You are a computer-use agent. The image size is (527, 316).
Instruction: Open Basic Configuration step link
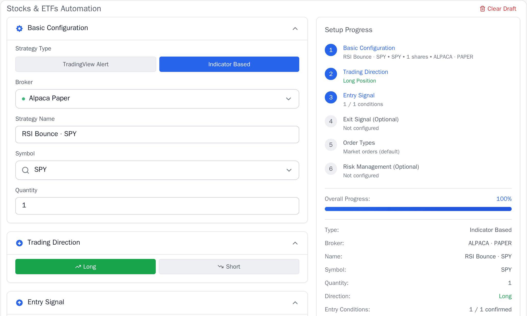369,48
